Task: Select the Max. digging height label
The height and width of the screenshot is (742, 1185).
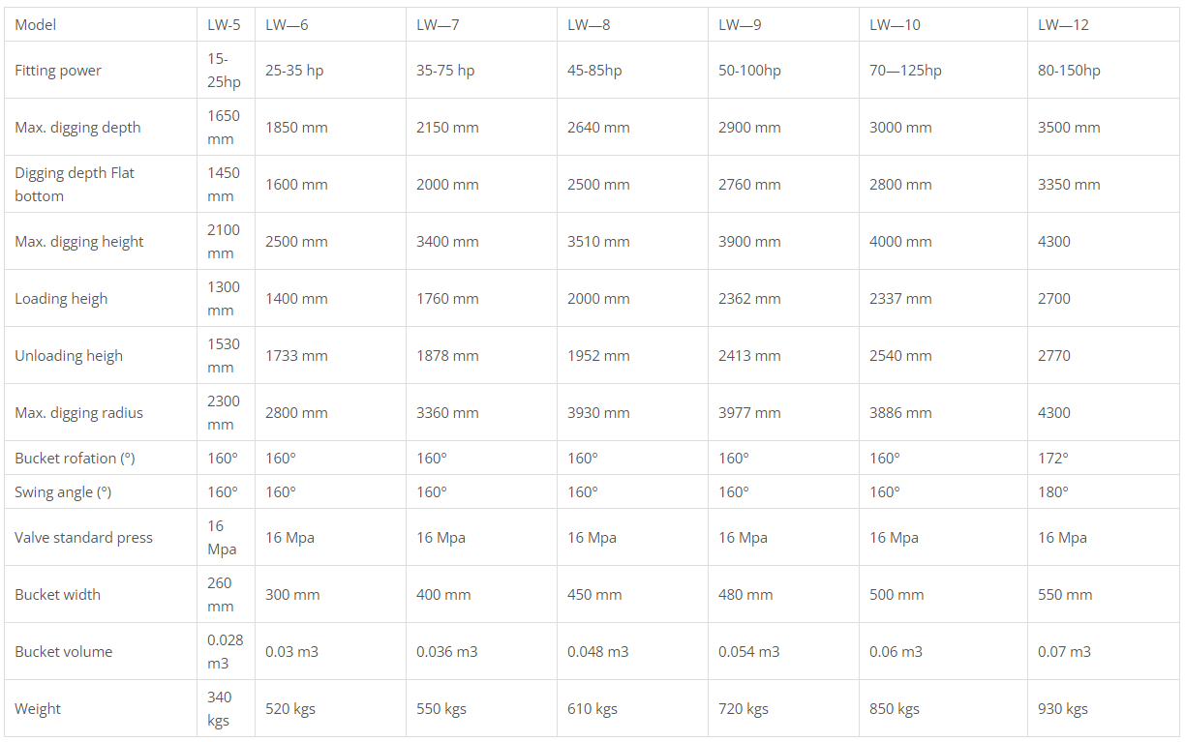Action: click(x=79, y=241)
